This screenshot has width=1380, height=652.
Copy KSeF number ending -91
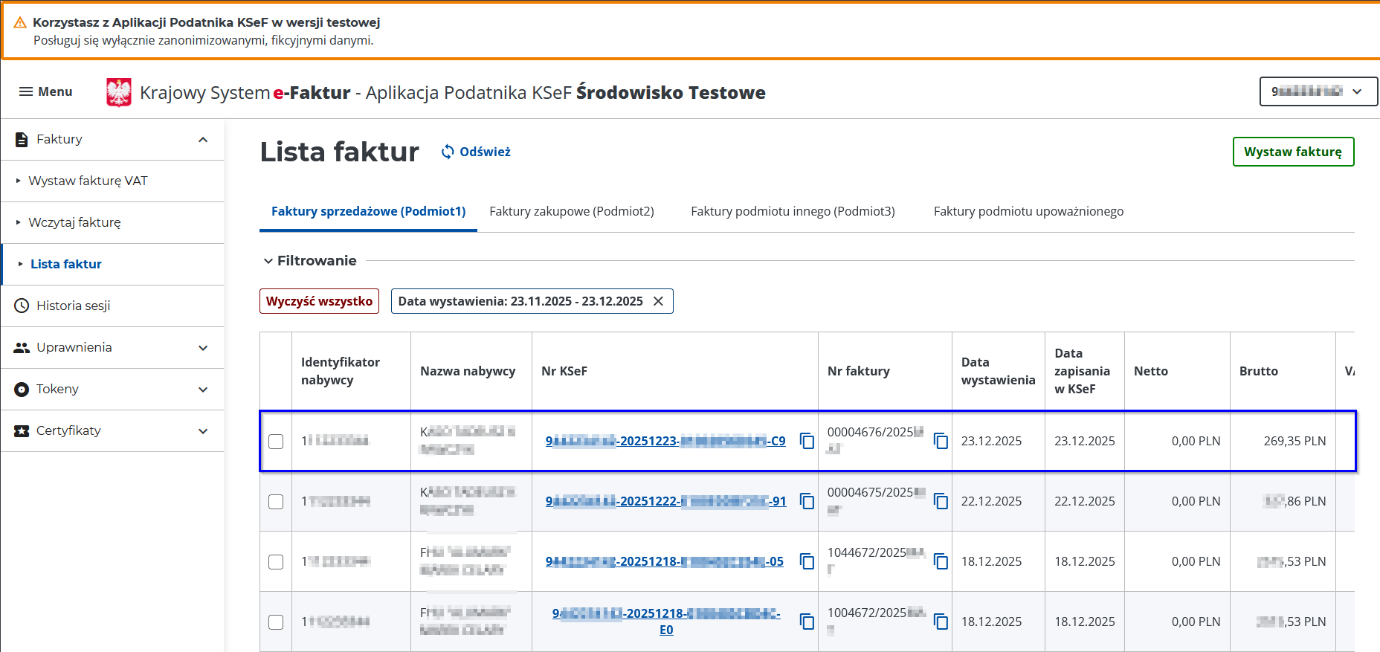tap(807, 501)
